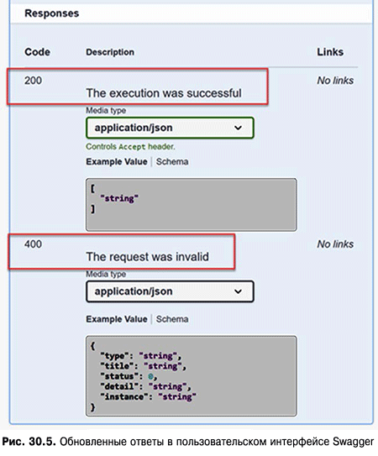The width and height of the screenshot is (378, 456).
Task: Click the chevron arrow of the first application/json box
Action: [238, 128]
